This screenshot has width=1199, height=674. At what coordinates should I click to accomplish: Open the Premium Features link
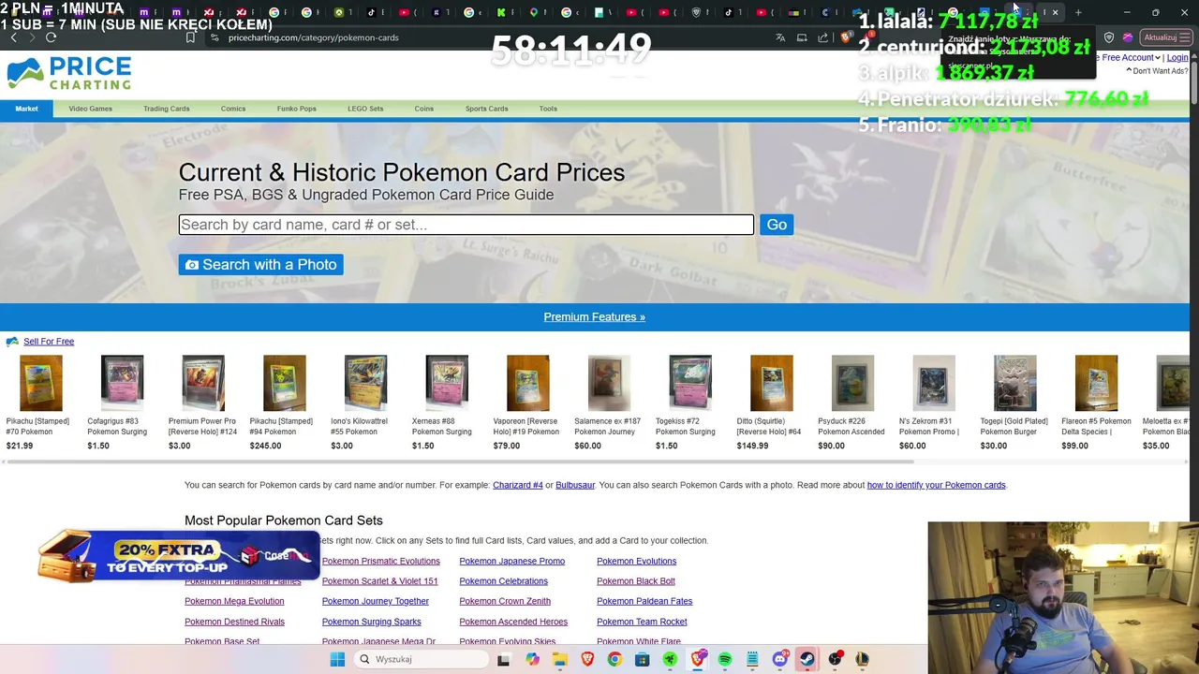click(x=595, y=317)
